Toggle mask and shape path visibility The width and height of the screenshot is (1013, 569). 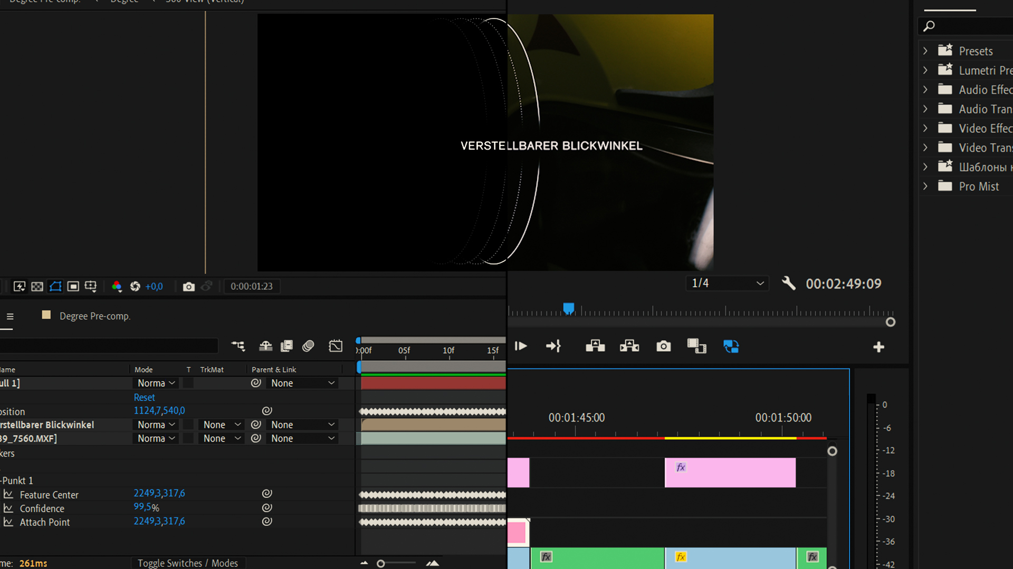click(x=55, y=287)
